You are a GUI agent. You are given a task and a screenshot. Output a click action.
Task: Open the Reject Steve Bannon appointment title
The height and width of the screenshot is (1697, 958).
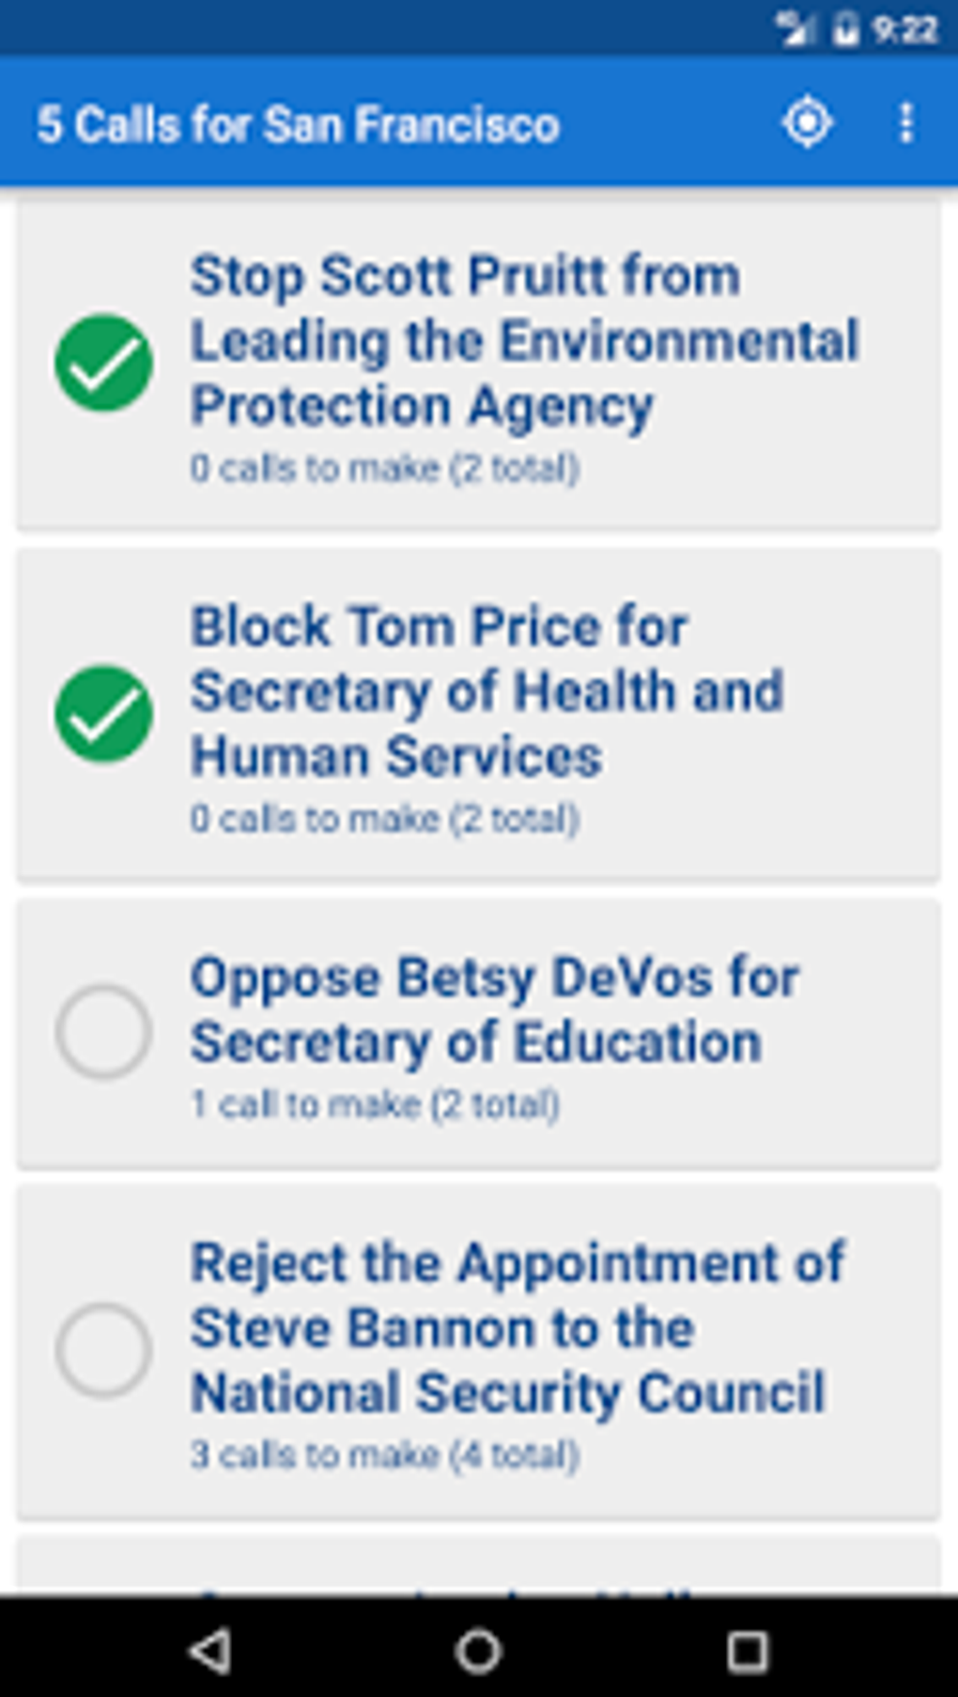[517, 1327]
